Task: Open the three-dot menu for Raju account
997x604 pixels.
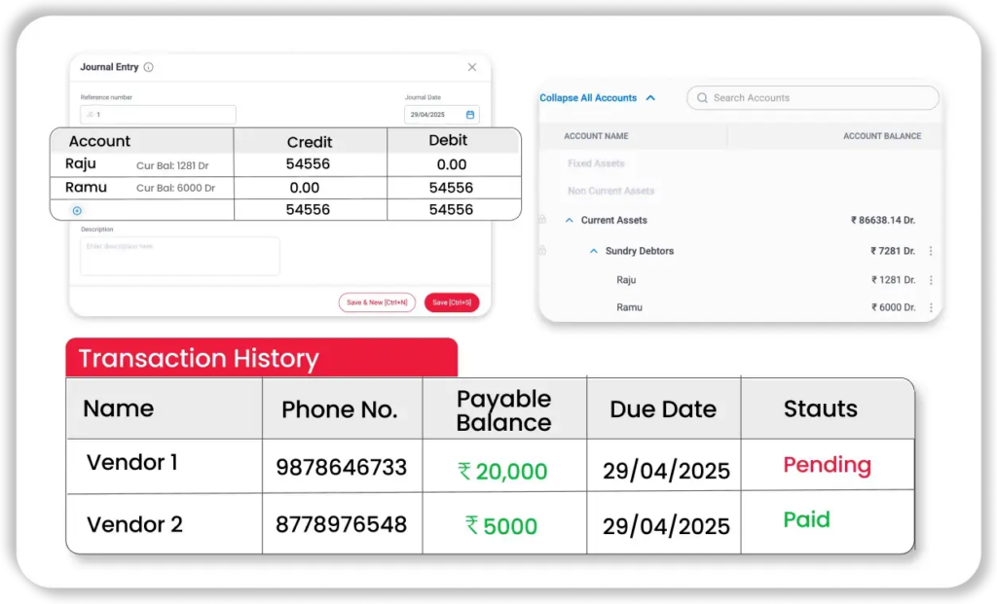Action: pos(931,280)
